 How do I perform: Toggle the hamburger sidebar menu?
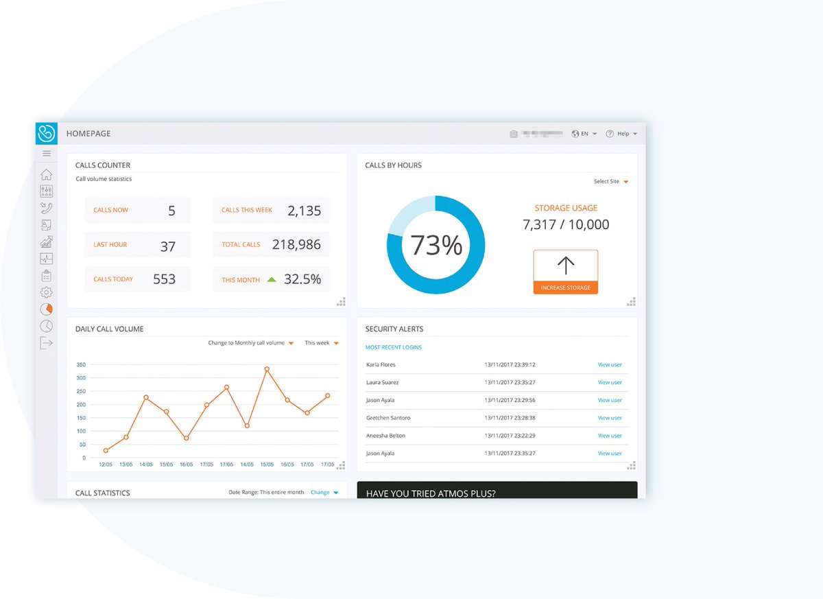click(47, 154)
